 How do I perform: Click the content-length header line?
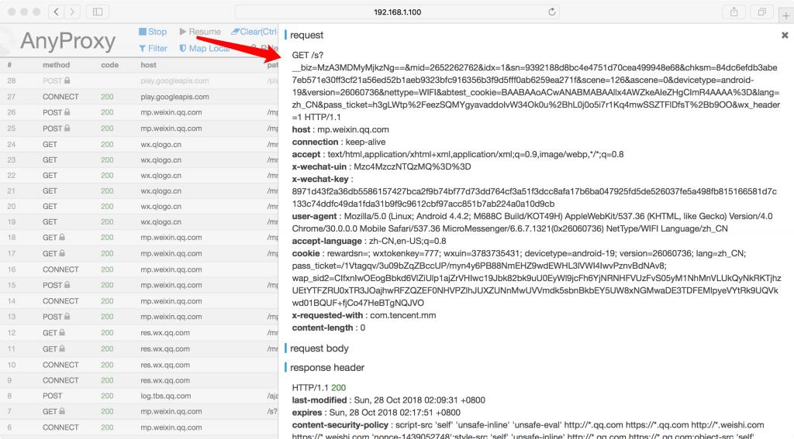point(329,328)
